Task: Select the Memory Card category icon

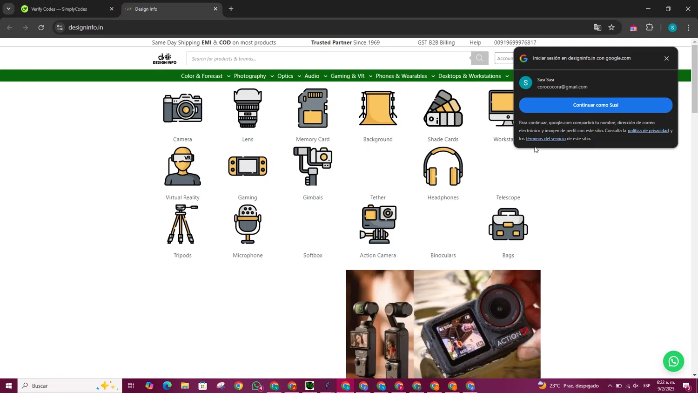Action: point(313,108)
